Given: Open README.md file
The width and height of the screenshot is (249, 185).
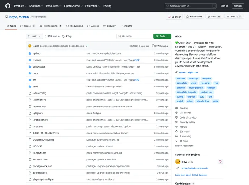Looking at the screenshot, I should tap(39, 153).
